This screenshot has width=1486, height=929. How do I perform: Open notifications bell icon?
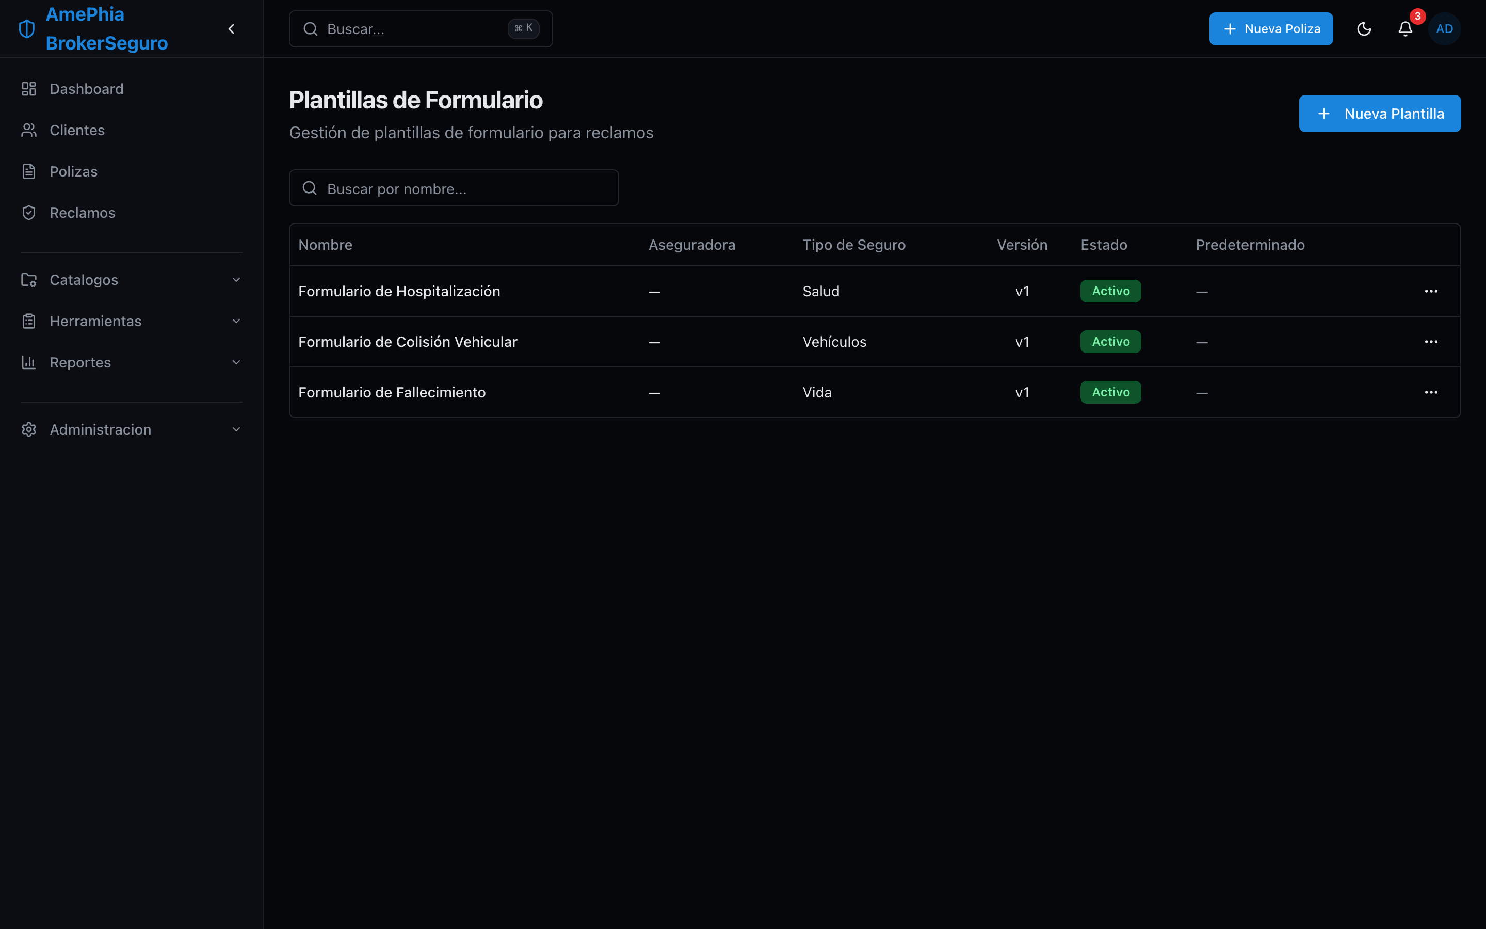(1406, 29)
